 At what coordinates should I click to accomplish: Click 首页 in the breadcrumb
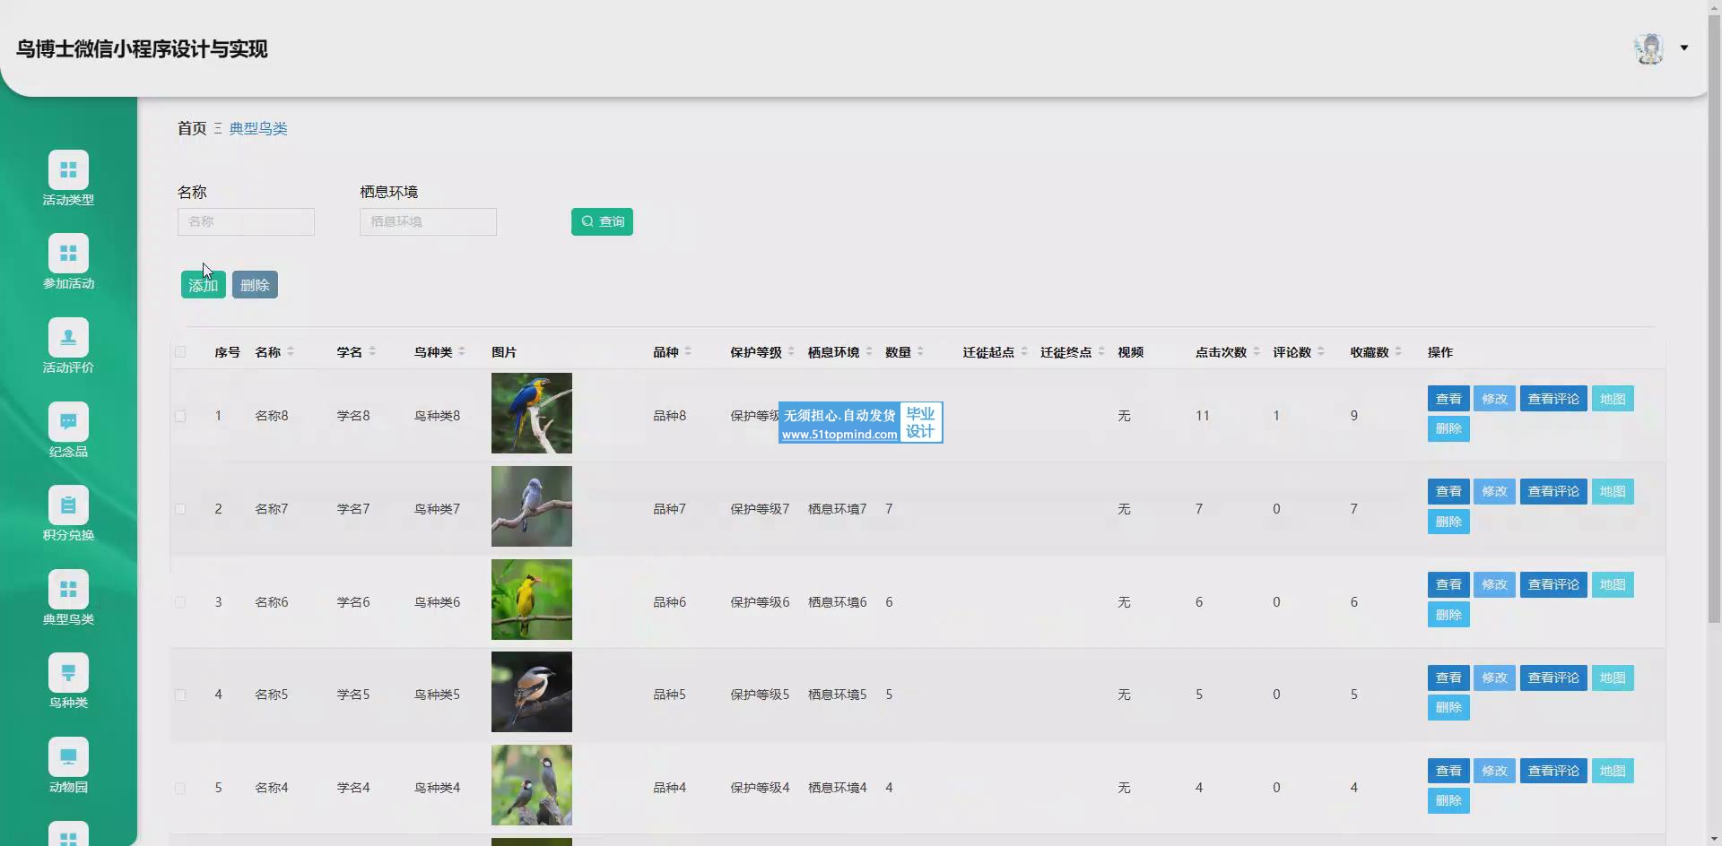click(192, 128)
